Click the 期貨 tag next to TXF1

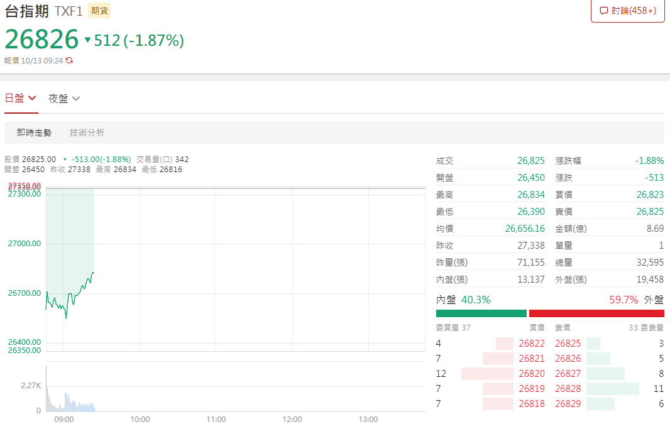[99, 11]
